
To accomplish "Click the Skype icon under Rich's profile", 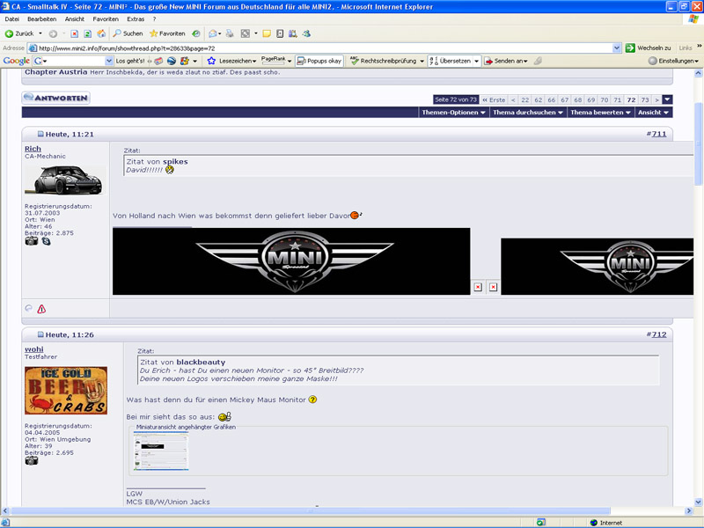I will [x=46, y=241].
